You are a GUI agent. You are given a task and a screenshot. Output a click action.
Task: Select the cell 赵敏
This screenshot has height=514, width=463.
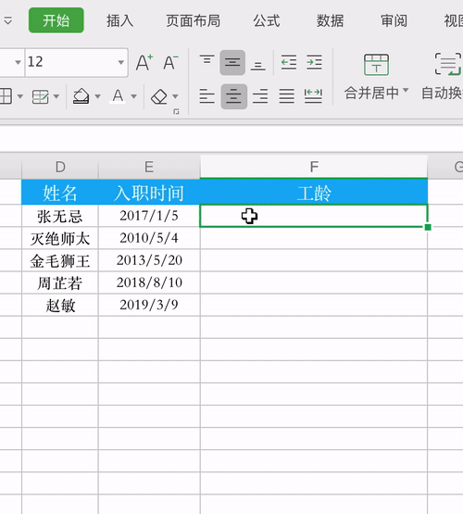[x=60, y=306]
